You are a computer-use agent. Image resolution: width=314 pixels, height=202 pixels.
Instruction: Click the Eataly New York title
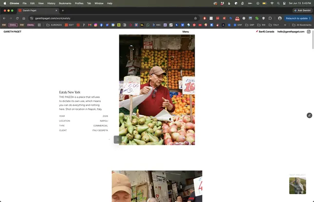[x=70, y=92]
